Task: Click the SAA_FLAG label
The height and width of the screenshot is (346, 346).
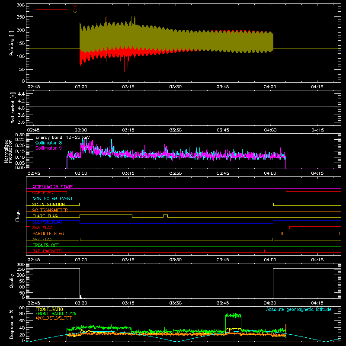Action: (x=42, y=227)
